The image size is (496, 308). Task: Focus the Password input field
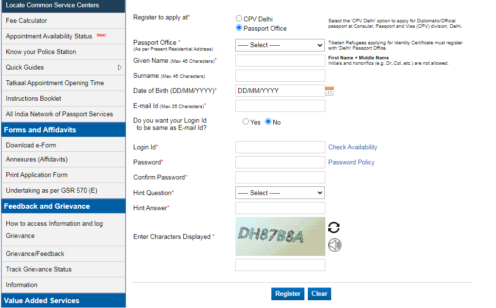pos(280,163)
